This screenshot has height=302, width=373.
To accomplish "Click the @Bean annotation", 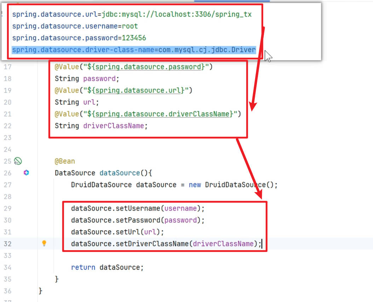I will 65,161.
